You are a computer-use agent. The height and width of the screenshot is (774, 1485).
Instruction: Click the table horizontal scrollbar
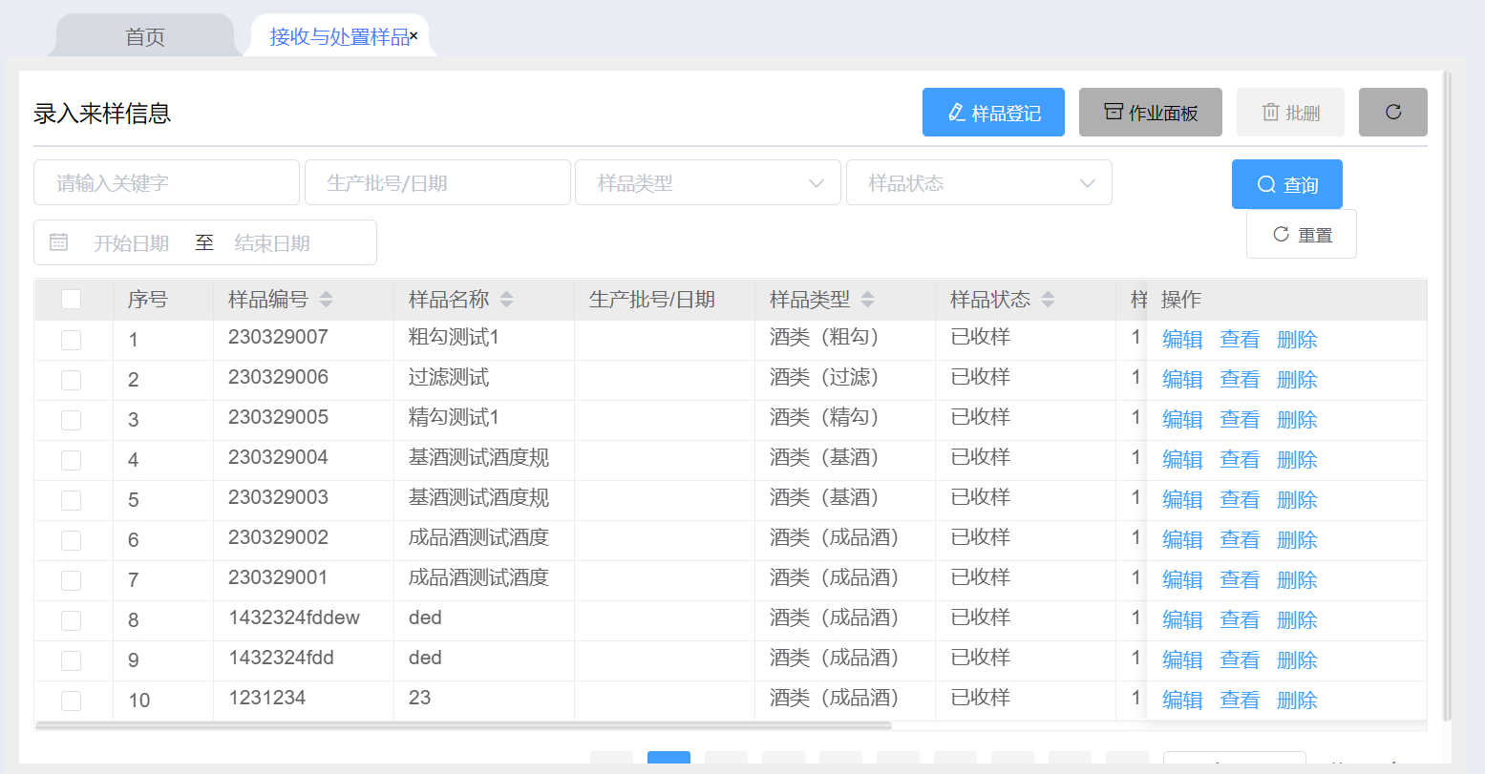[463, 725]
